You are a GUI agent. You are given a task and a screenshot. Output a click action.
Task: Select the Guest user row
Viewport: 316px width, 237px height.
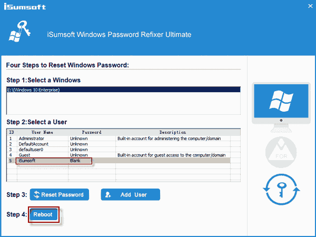119,155
